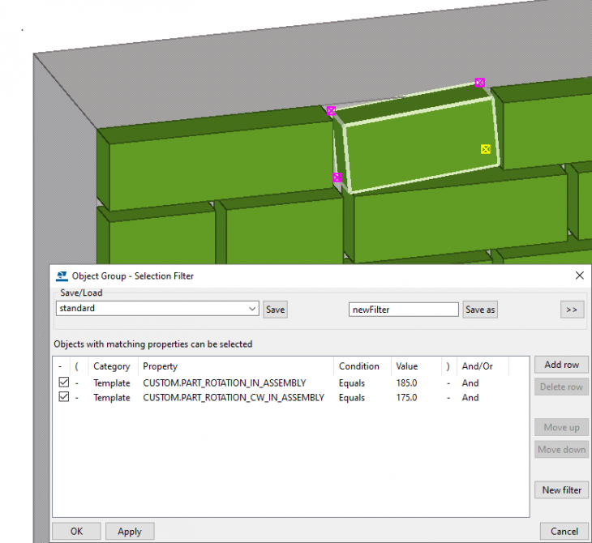Click the Move up button

pyautogui.click(x=561, y=428)
